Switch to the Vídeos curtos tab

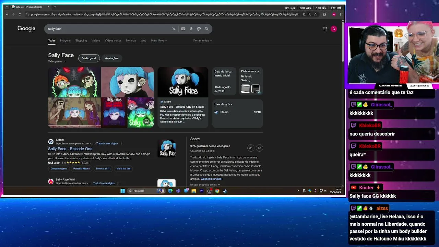tap(113, 40)
